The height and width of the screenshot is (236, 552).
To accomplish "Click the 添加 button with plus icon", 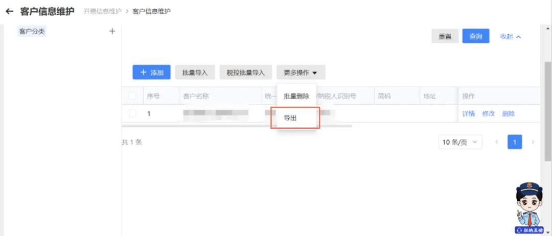I will tap(152, 73).
